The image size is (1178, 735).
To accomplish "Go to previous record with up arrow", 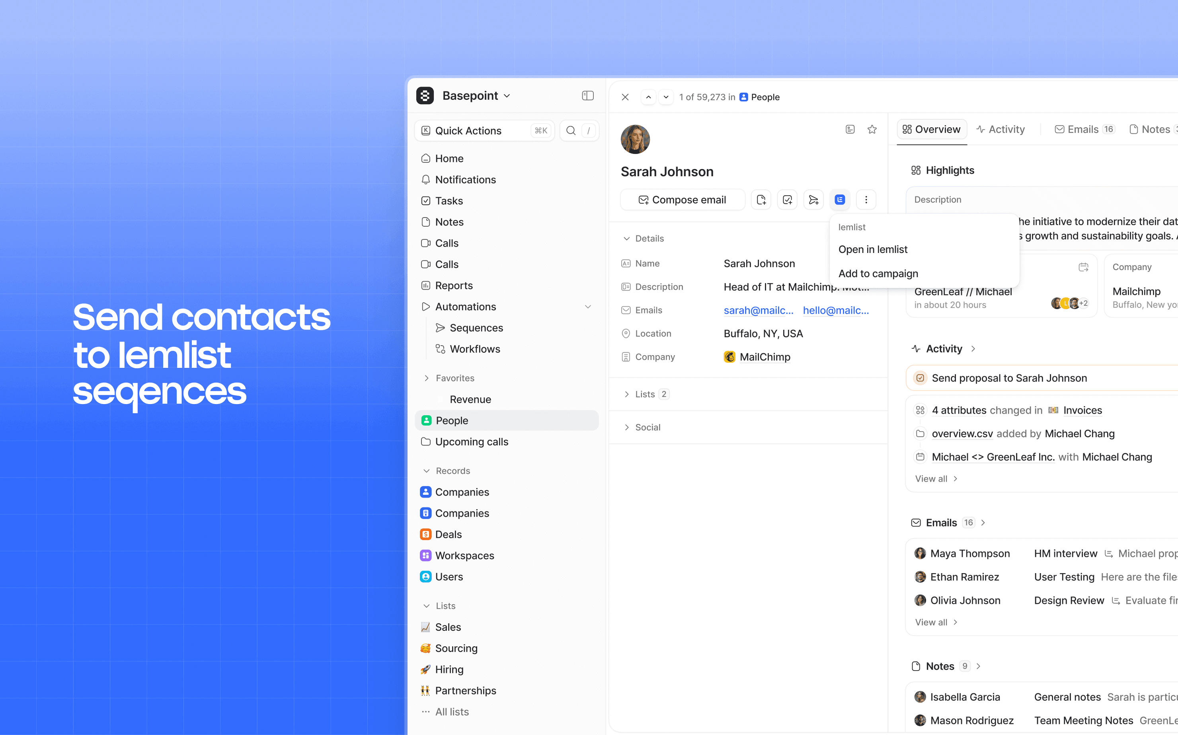I will coord(648,97).
